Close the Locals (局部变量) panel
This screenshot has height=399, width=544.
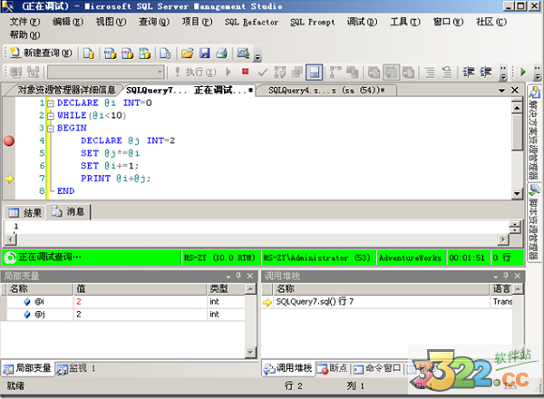coord(251,275)
